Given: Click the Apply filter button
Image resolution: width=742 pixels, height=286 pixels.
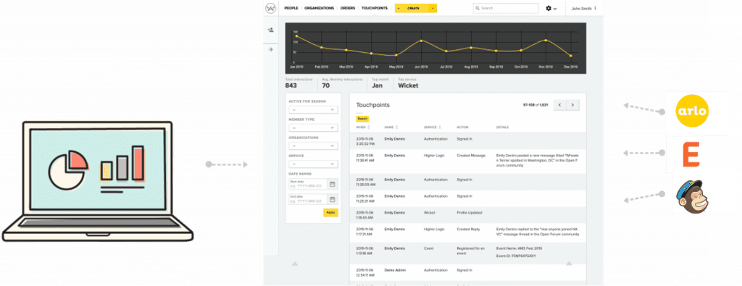Looking at the screenshot, I should (330, 212).
